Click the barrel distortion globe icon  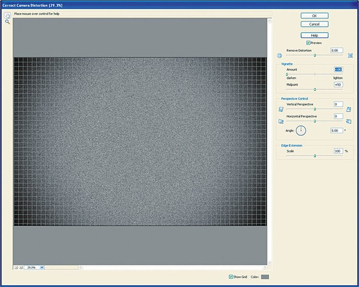click(x=280, y=55)
